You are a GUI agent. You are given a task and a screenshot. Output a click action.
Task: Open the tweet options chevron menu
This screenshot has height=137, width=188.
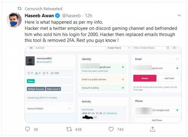(x=179, y=15)
